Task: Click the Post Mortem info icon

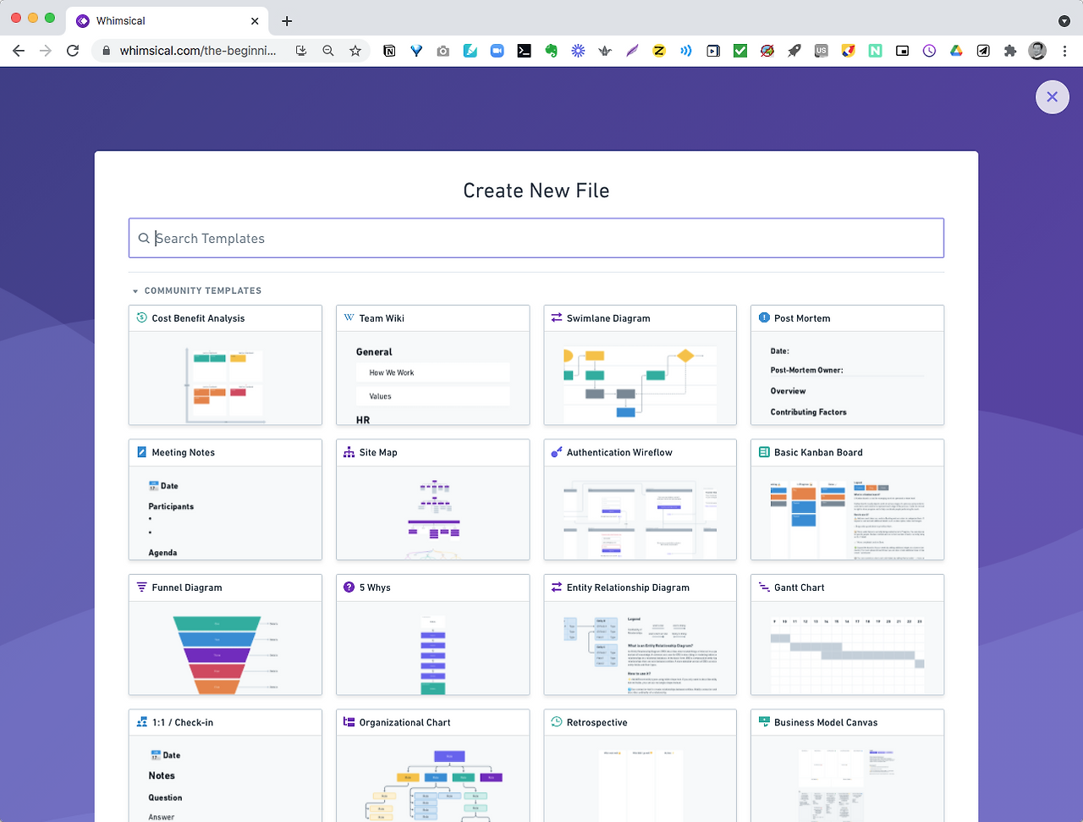Action: 764,317
